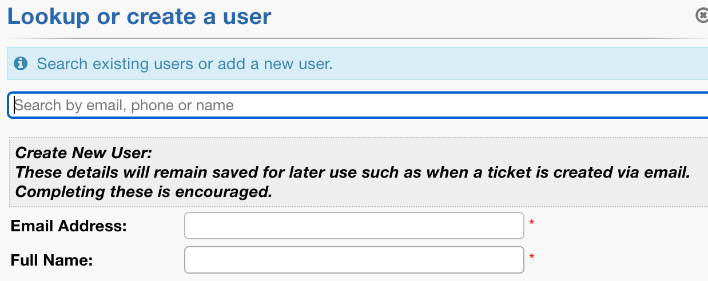Click the Email Address label
This screenshot has width=708, height=281.
(x=69, y=226)
